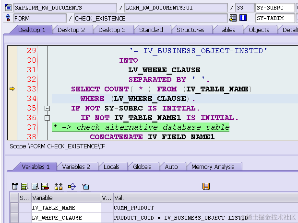Click the Variable column header
This screenshot has height=223, width=298.
tap(66, 198)
